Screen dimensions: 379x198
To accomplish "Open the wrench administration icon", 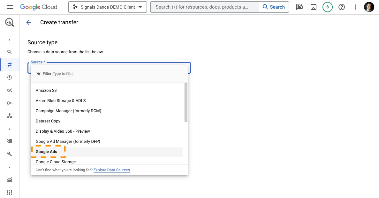I will pyautogui.click(x=10, y=154).
